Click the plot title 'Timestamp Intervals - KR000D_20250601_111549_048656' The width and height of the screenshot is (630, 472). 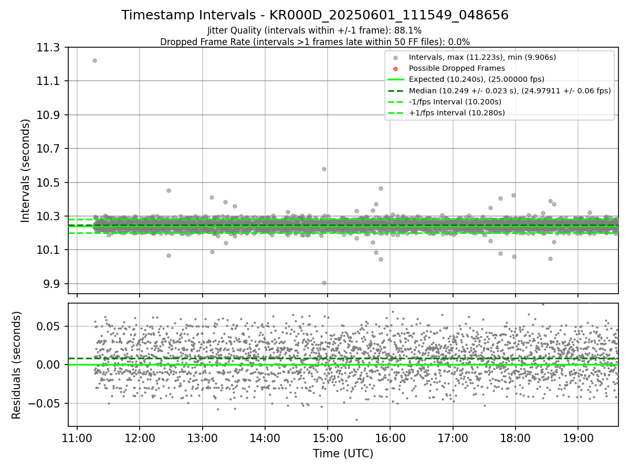(x=315, y=15)
